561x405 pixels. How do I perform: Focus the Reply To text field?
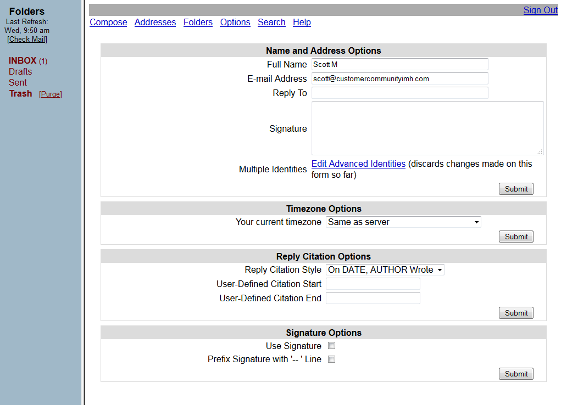coord(399,93)
